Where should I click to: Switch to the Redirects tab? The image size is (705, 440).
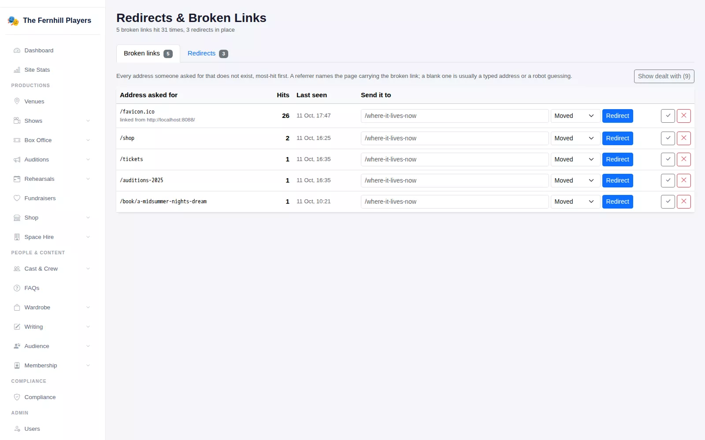(208, 53)
